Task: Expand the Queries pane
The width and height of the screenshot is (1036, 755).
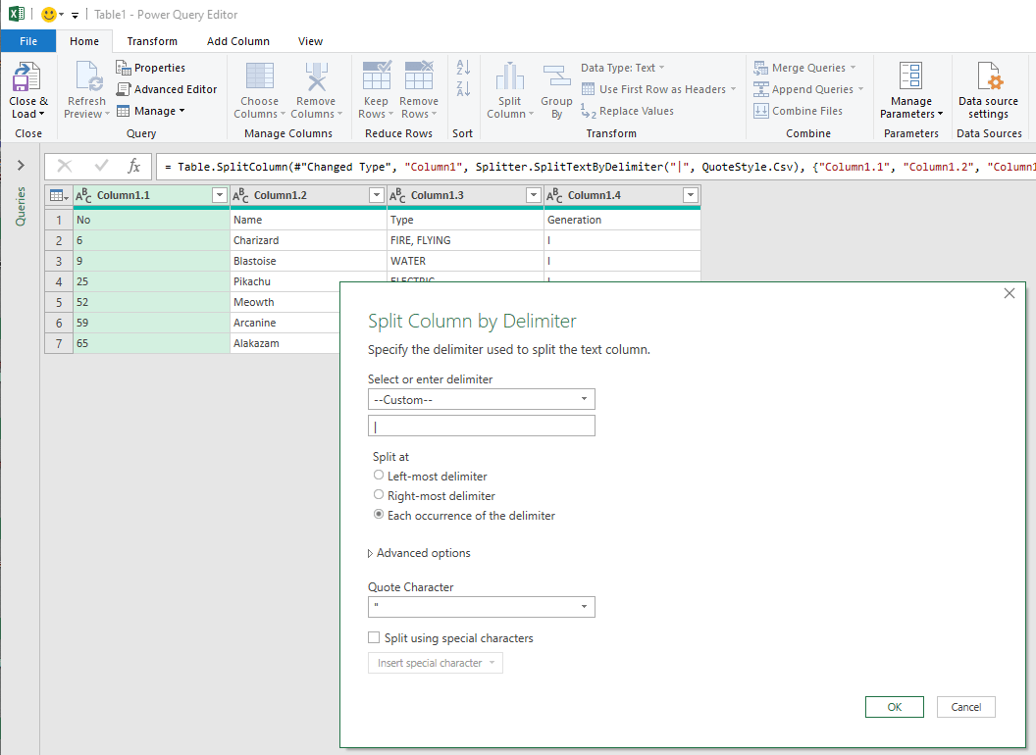Action: tap(21, 165)
